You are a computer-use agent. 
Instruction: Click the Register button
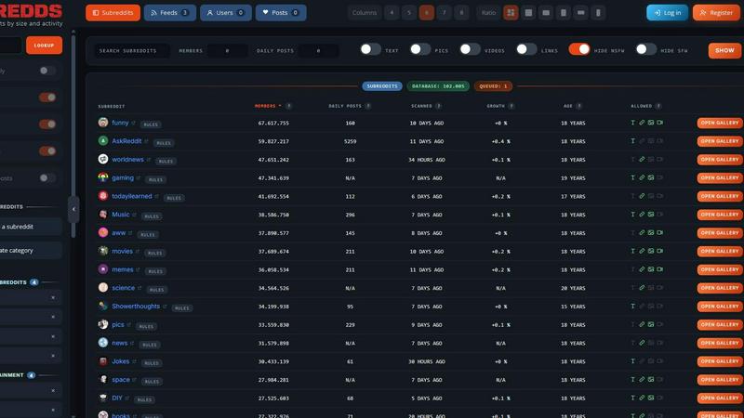point(716,13)
